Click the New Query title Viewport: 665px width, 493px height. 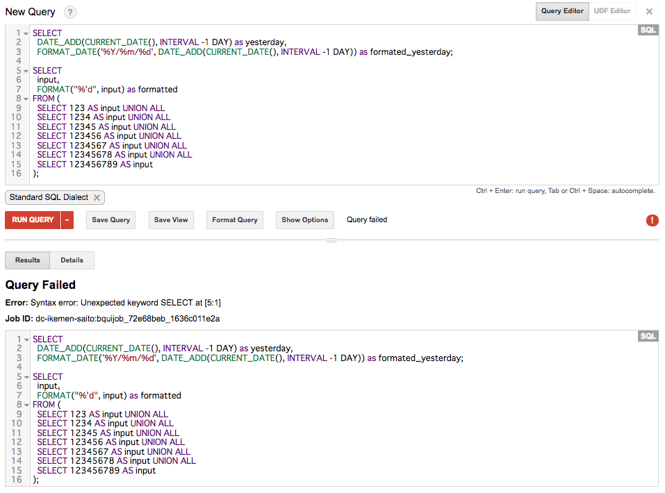point(30,12)
